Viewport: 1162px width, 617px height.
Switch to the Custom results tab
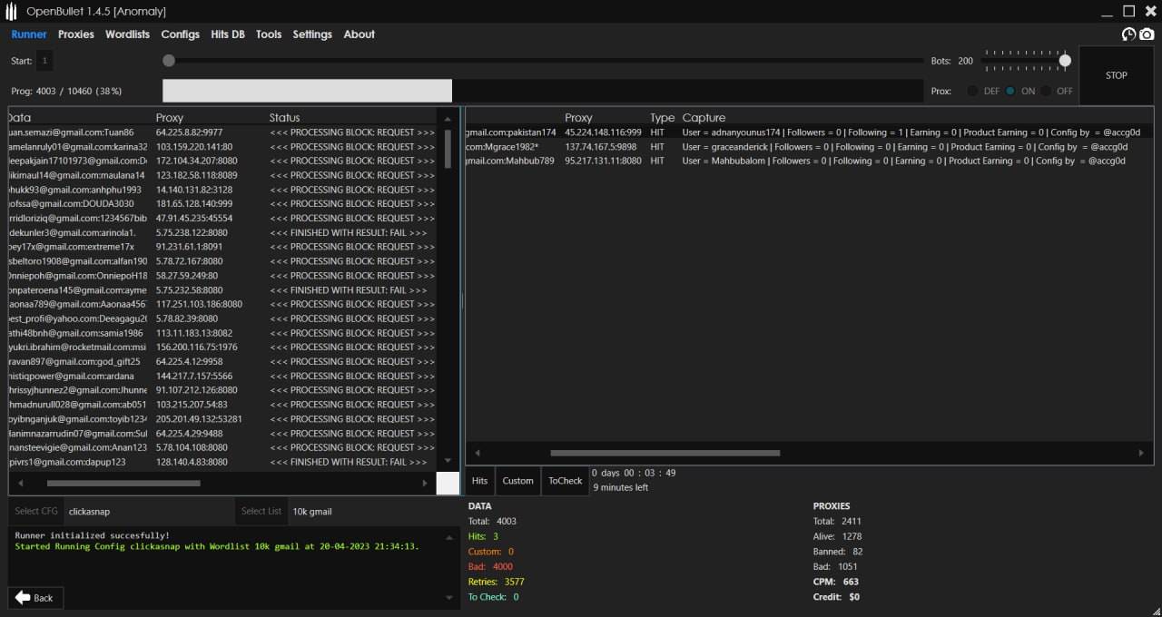pyautogui.click(x=517, y=481)
